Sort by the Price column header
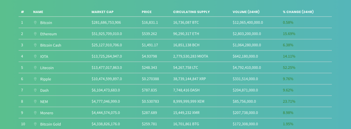The width and height of the screenshot is (351, 129). coord(147,12)
